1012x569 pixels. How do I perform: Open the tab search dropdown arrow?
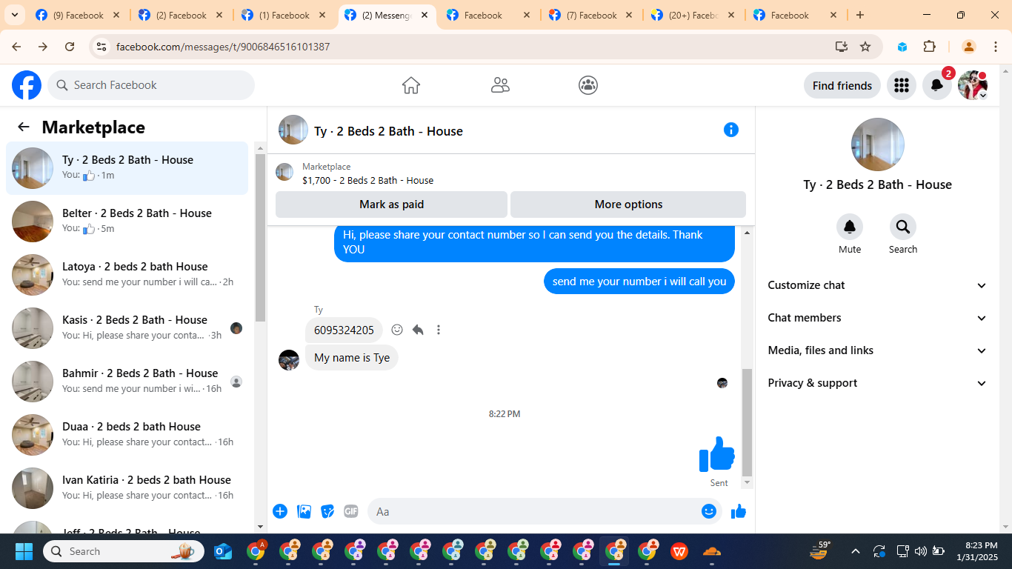pos(15,15)
